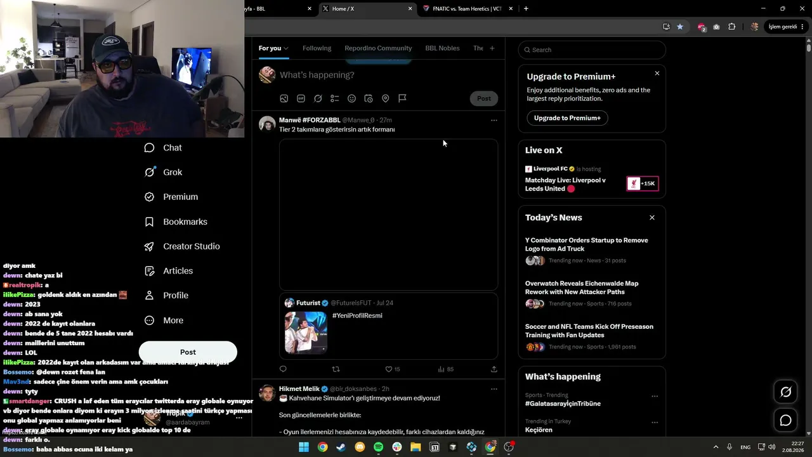Open the Windows Start menu
Viewport: 812px width, 457px height.
[304, 447]
